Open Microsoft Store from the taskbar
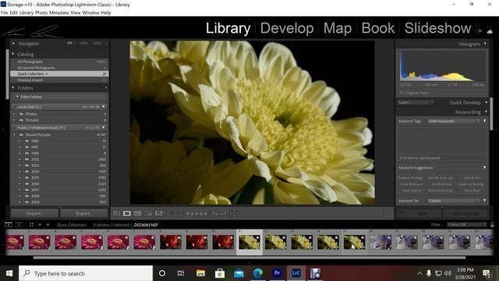This screenshot has width=499, height=281. pos(220,273)
